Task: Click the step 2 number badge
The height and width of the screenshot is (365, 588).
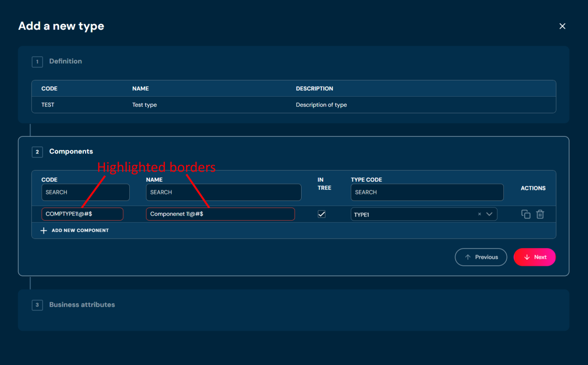Action: (37, 152)
